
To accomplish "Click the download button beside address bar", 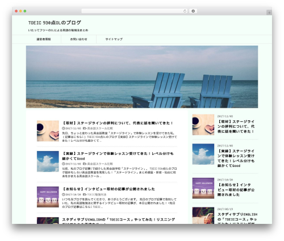I will [193, 11].
